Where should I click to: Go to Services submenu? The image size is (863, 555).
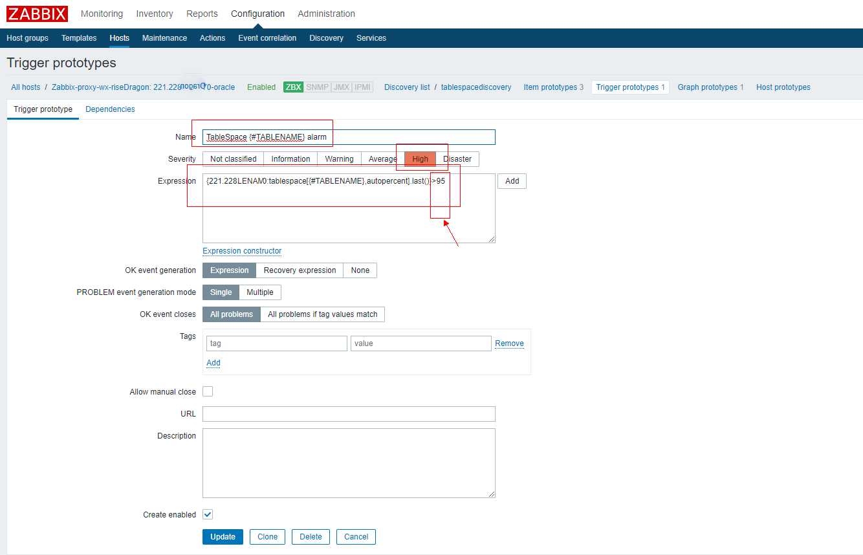(371, 38)
